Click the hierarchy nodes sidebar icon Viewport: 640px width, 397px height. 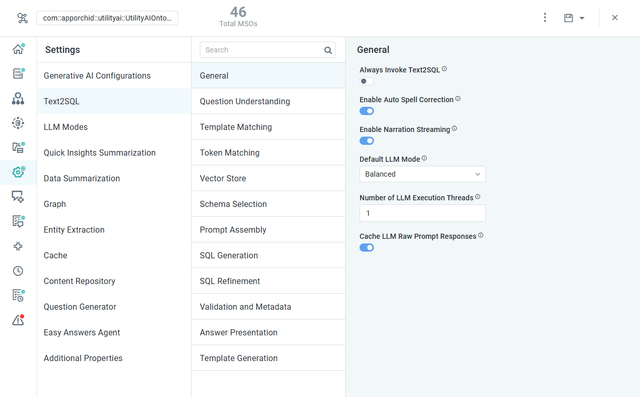coord(18,99)
